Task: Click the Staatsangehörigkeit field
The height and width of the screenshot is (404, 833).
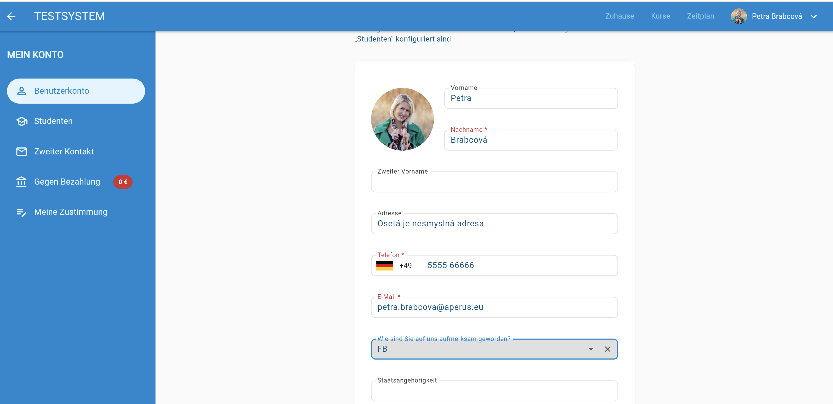Action: pos(494,391)
